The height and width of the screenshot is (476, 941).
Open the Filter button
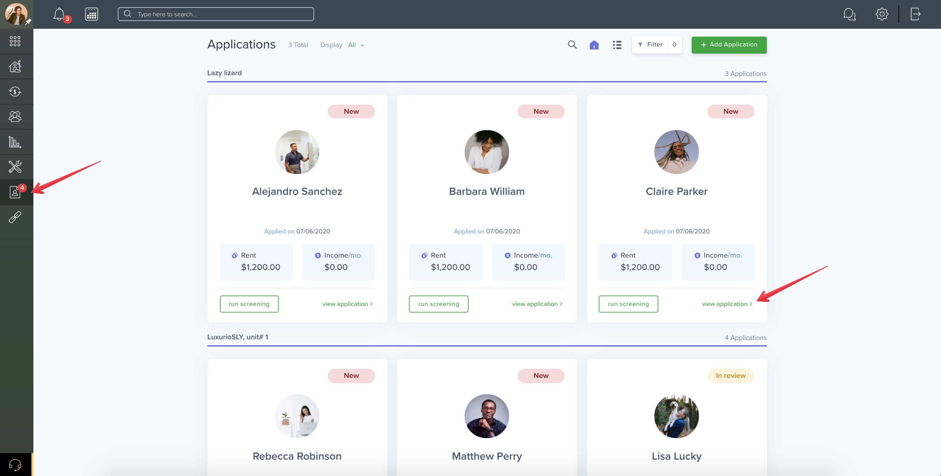[657, 44]
